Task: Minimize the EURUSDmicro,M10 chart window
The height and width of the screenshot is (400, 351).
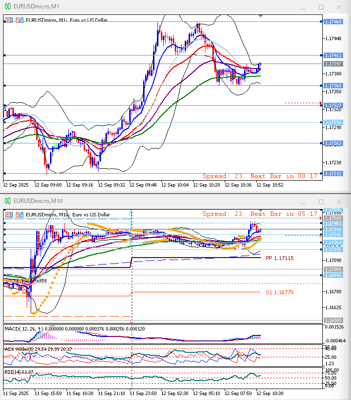Action: pyautogui.click(x=304, y=200)
